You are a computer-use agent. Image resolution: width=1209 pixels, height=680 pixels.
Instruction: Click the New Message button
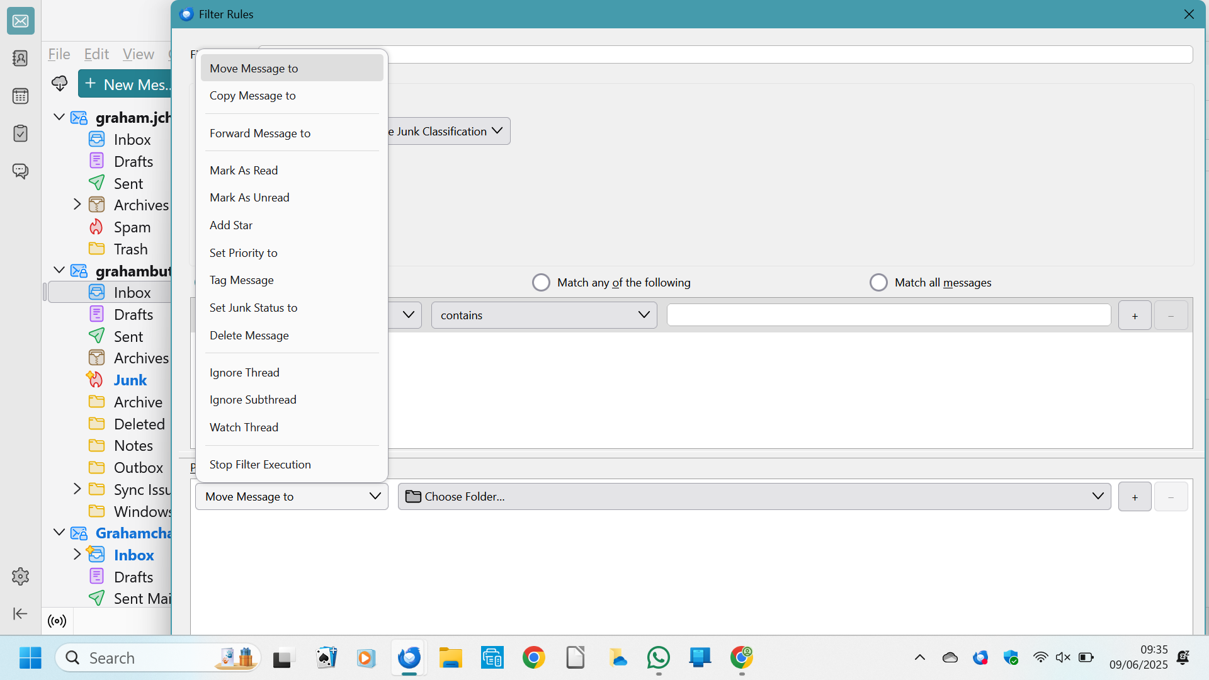pos(126,84)
